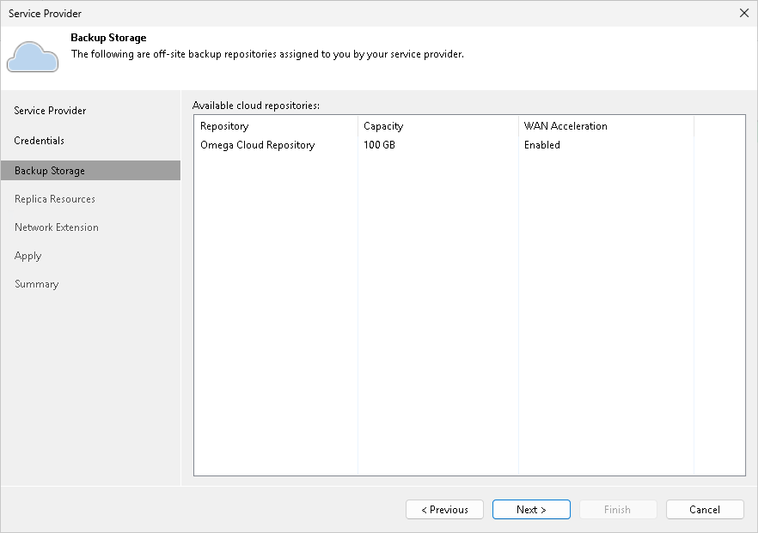The height and width of the screenshot is (533, 758).
Task: Select the Service Provider step
Action: [x=50, y=111]
